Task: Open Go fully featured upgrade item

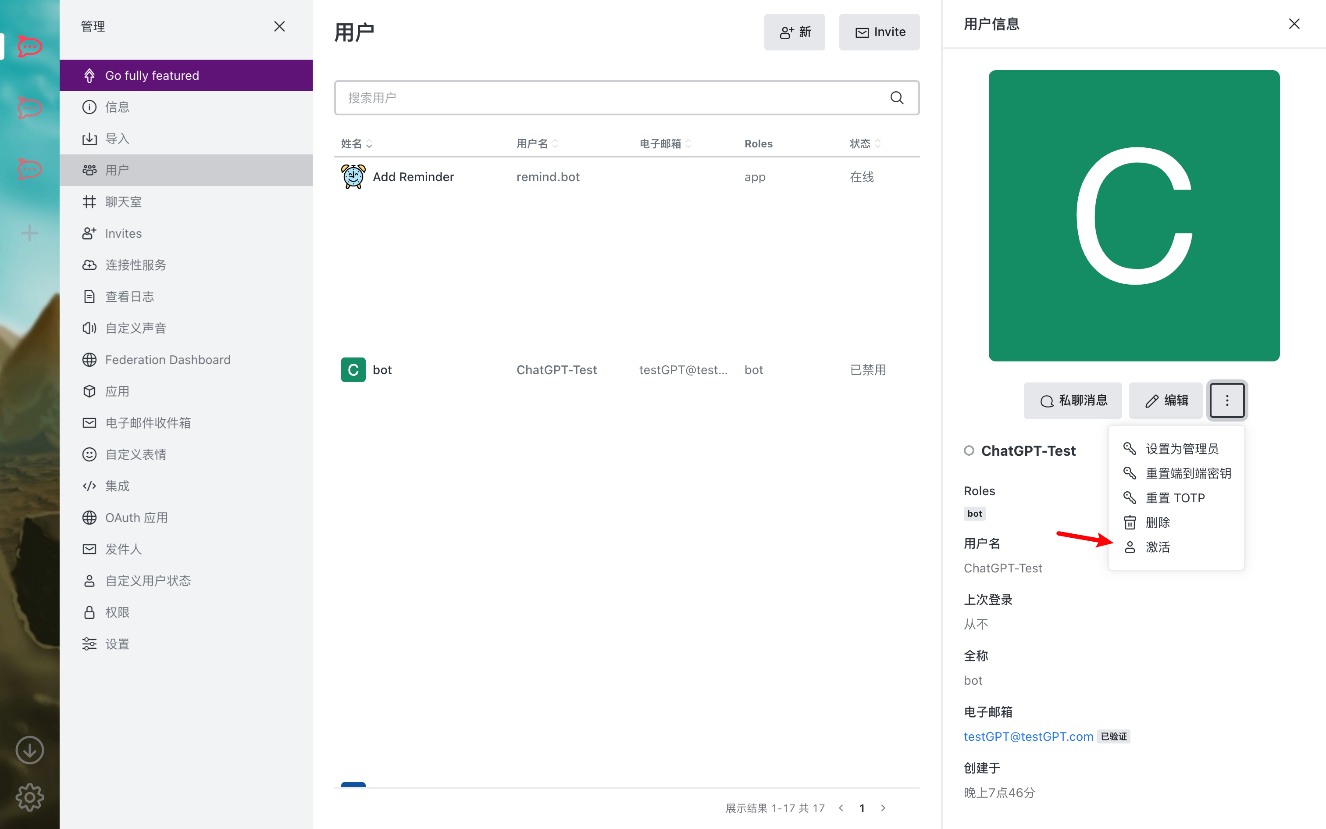Action: click(186, 75)
